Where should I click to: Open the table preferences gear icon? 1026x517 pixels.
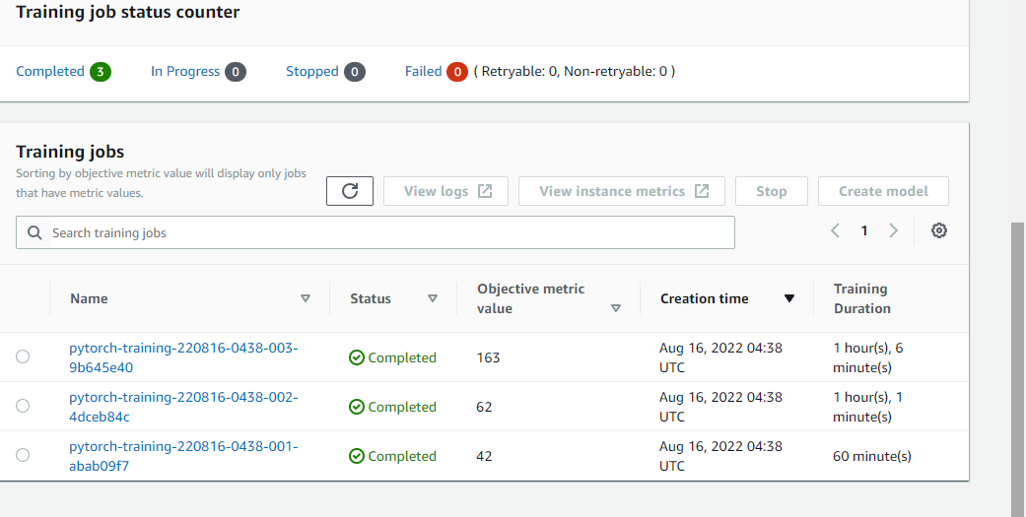(x=938, y=230)
